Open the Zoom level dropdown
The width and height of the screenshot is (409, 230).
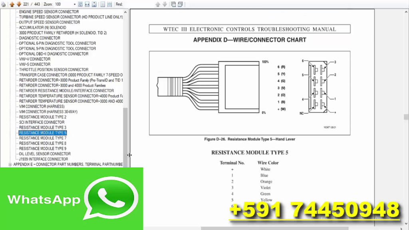[x=74, y=4]
